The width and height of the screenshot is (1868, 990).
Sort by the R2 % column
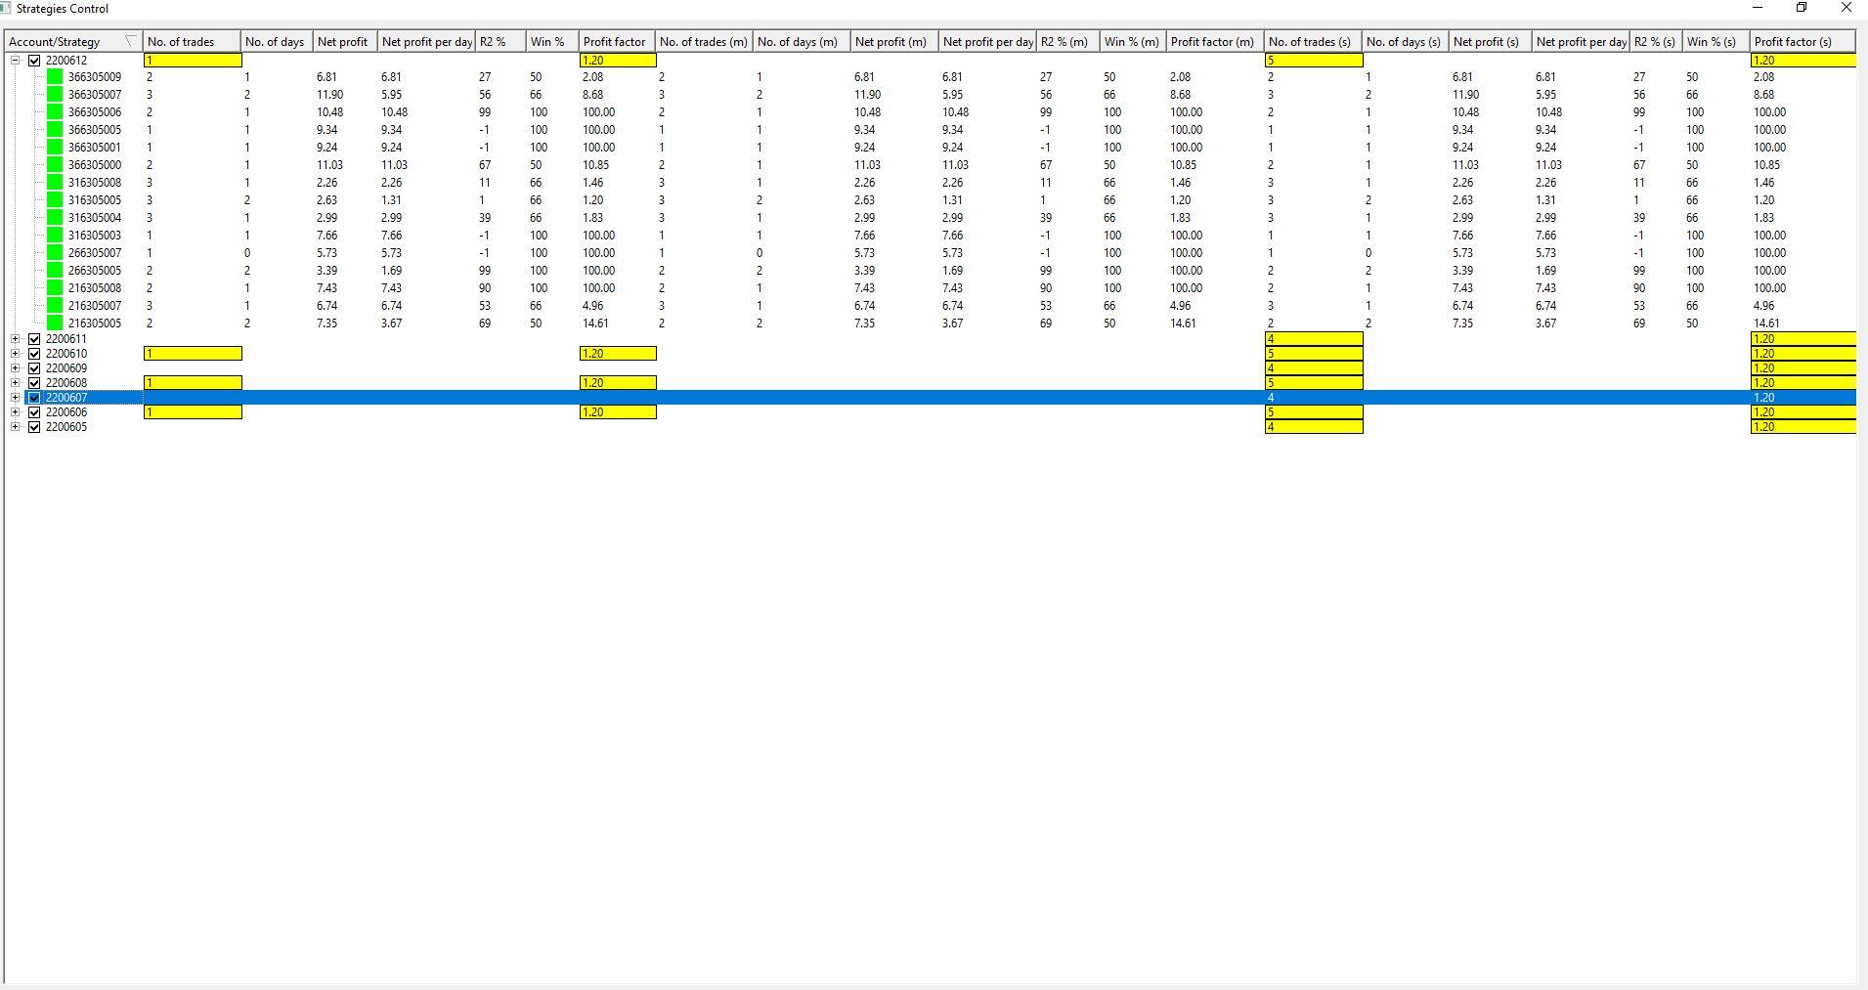coord(500,42)
